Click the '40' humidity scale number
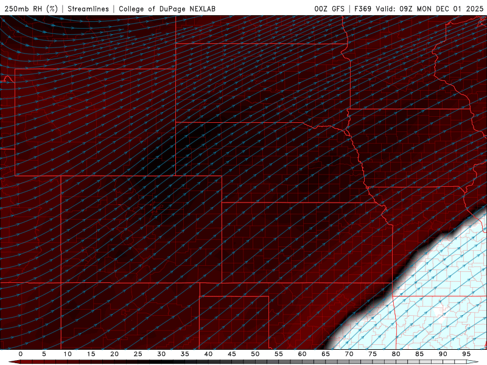Screen dimensions: 487x365 (x=208, y=354)
